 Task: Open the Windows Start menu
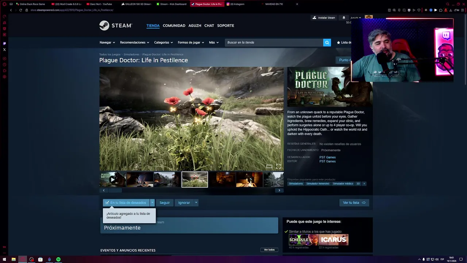point(4,259)
